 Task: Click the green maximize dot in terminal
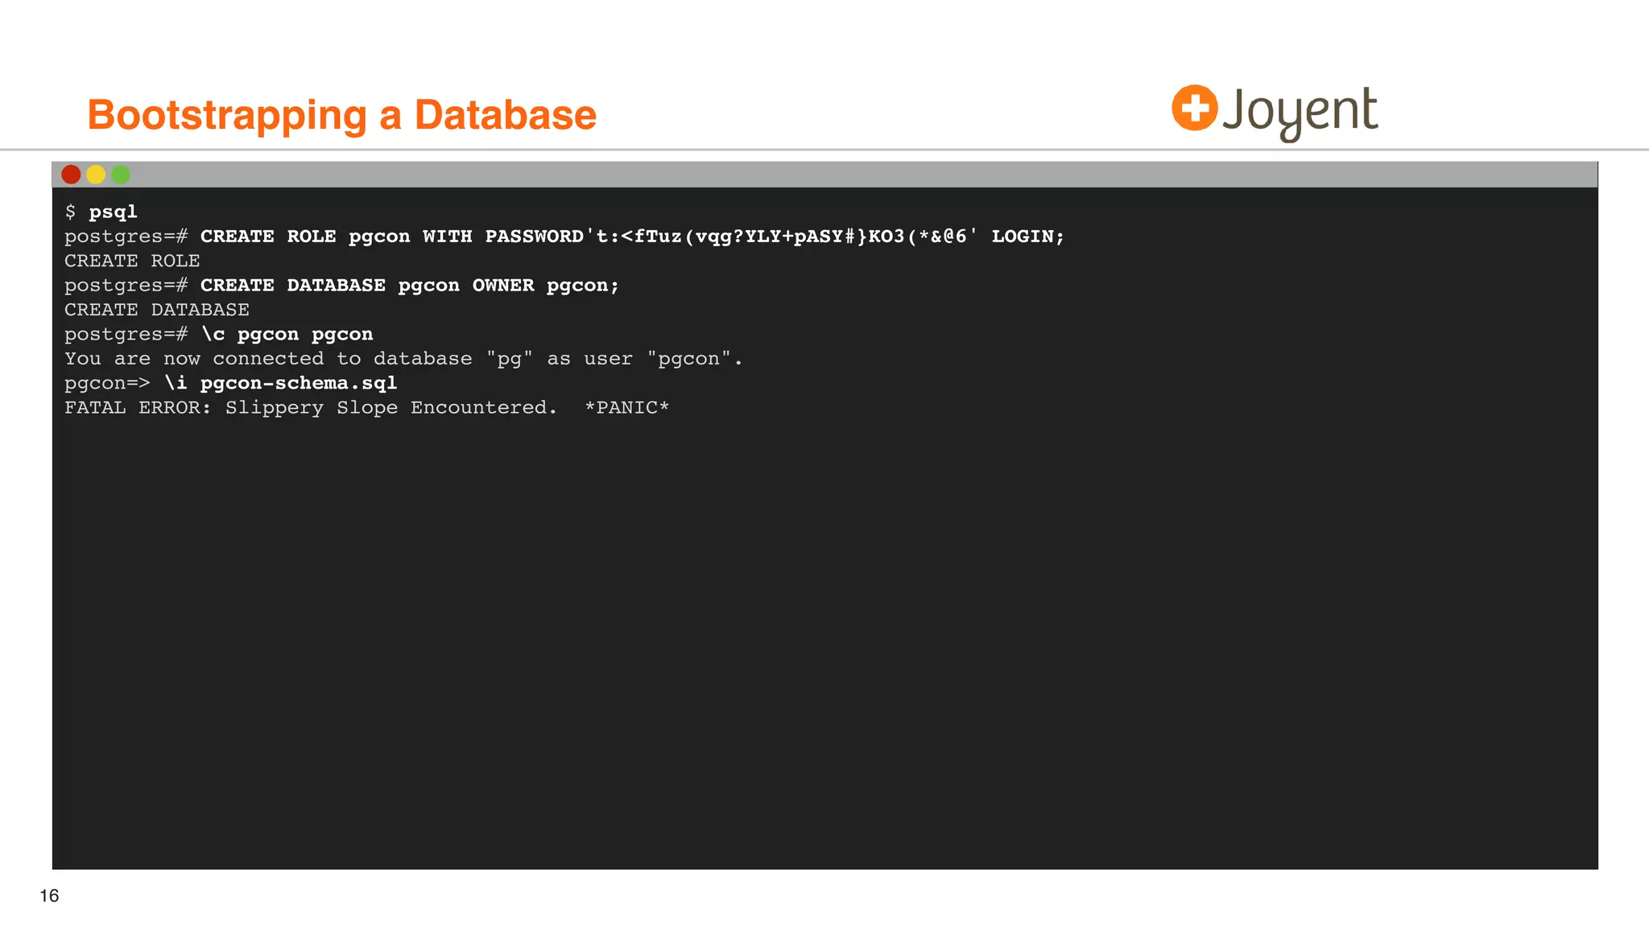(121, 174)
